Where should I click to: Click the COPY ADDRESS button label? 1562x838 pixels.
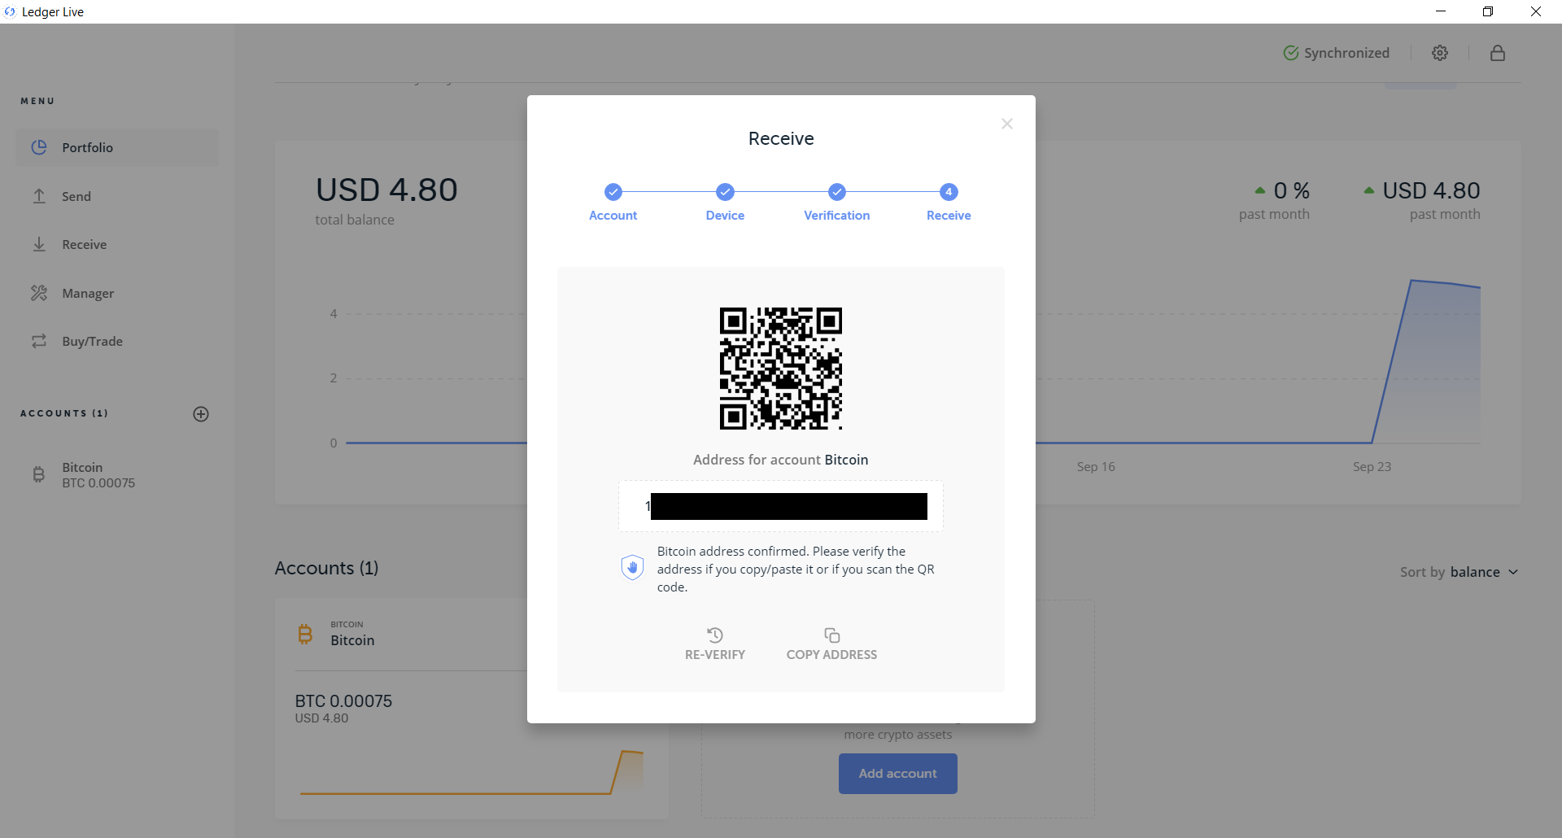(x=831, y=655)
